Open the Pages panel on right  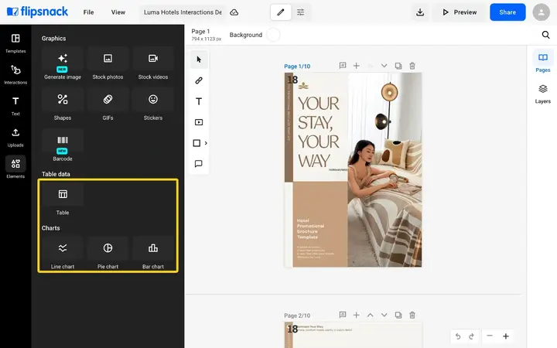(x=542, y=62)
